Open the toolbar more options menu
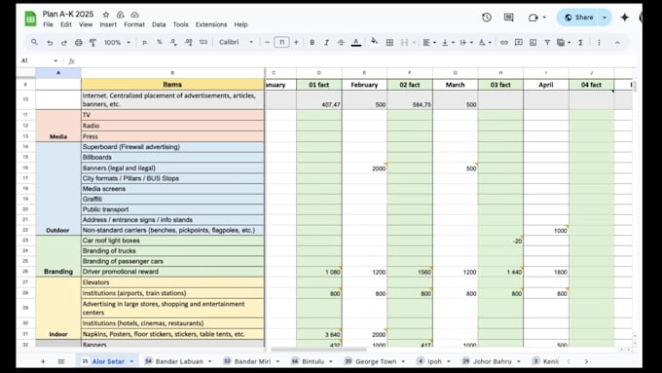 click(599, 42)
